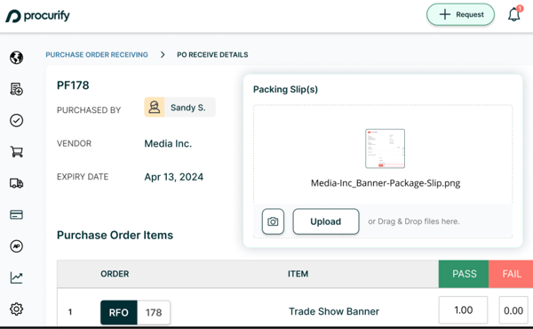
Task: Click the Upload button
Action: coord(326,221)
